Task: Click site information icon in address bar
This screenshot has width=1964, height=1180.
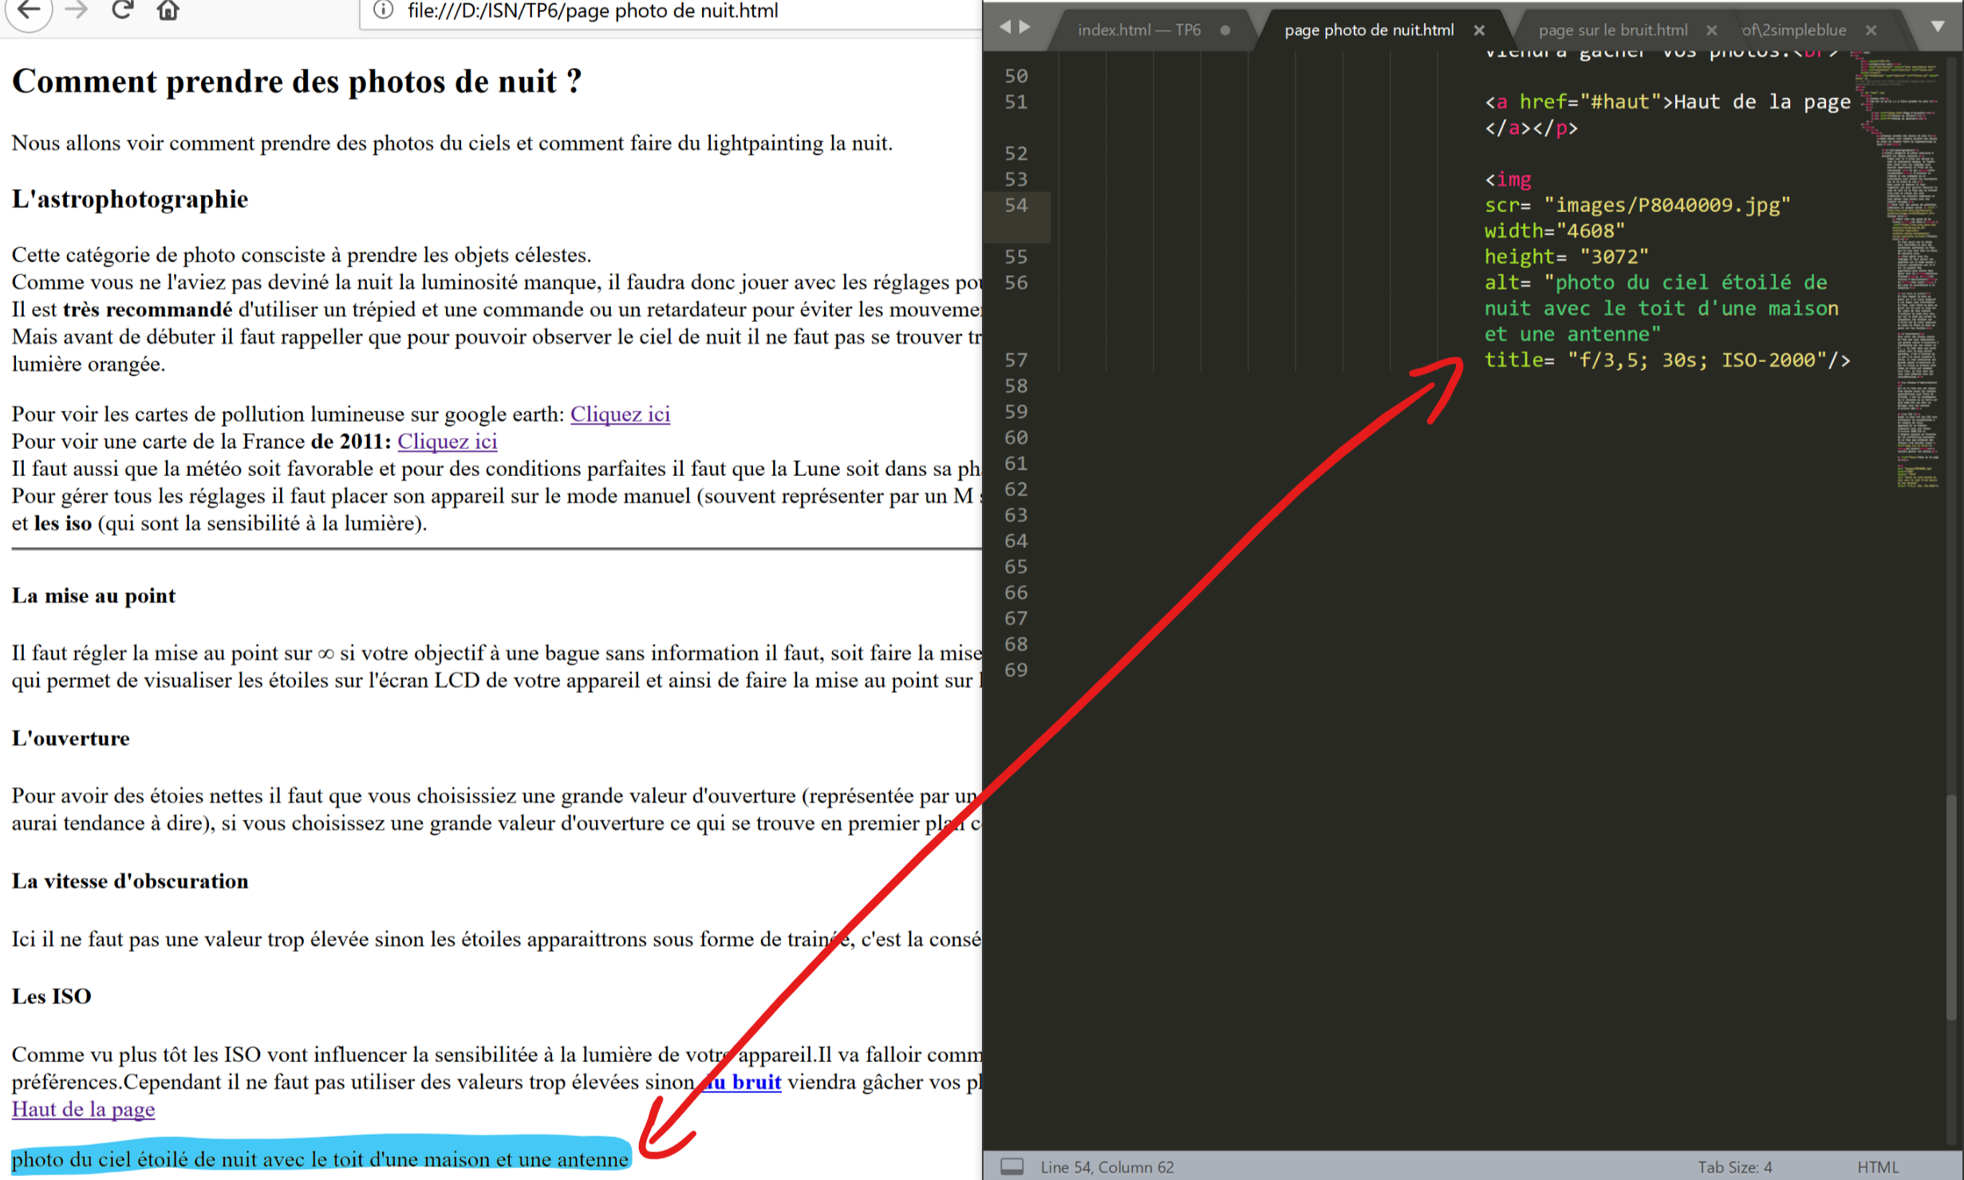Action: click(384, 10)
